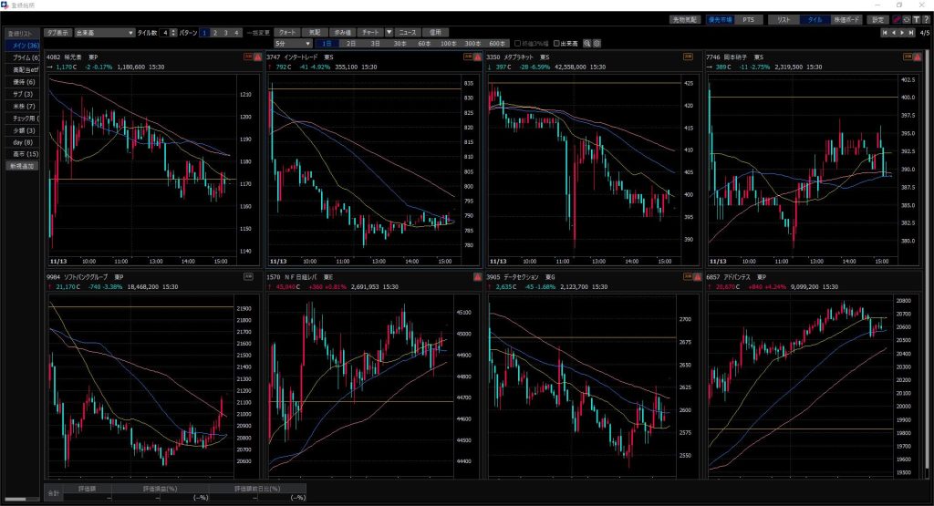Click the magnifier zoom icon beside 出来高 checkbox

587,43
